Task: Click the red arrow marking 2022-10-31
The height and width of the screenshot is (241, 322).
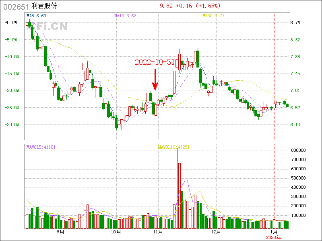Action: [x=155, y=80]
